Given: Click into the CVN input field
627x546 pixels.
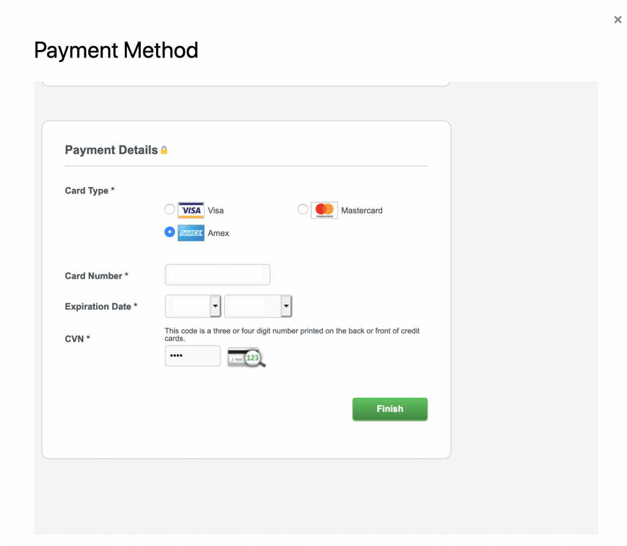Looking at the screenshot, I should (192, 356).
